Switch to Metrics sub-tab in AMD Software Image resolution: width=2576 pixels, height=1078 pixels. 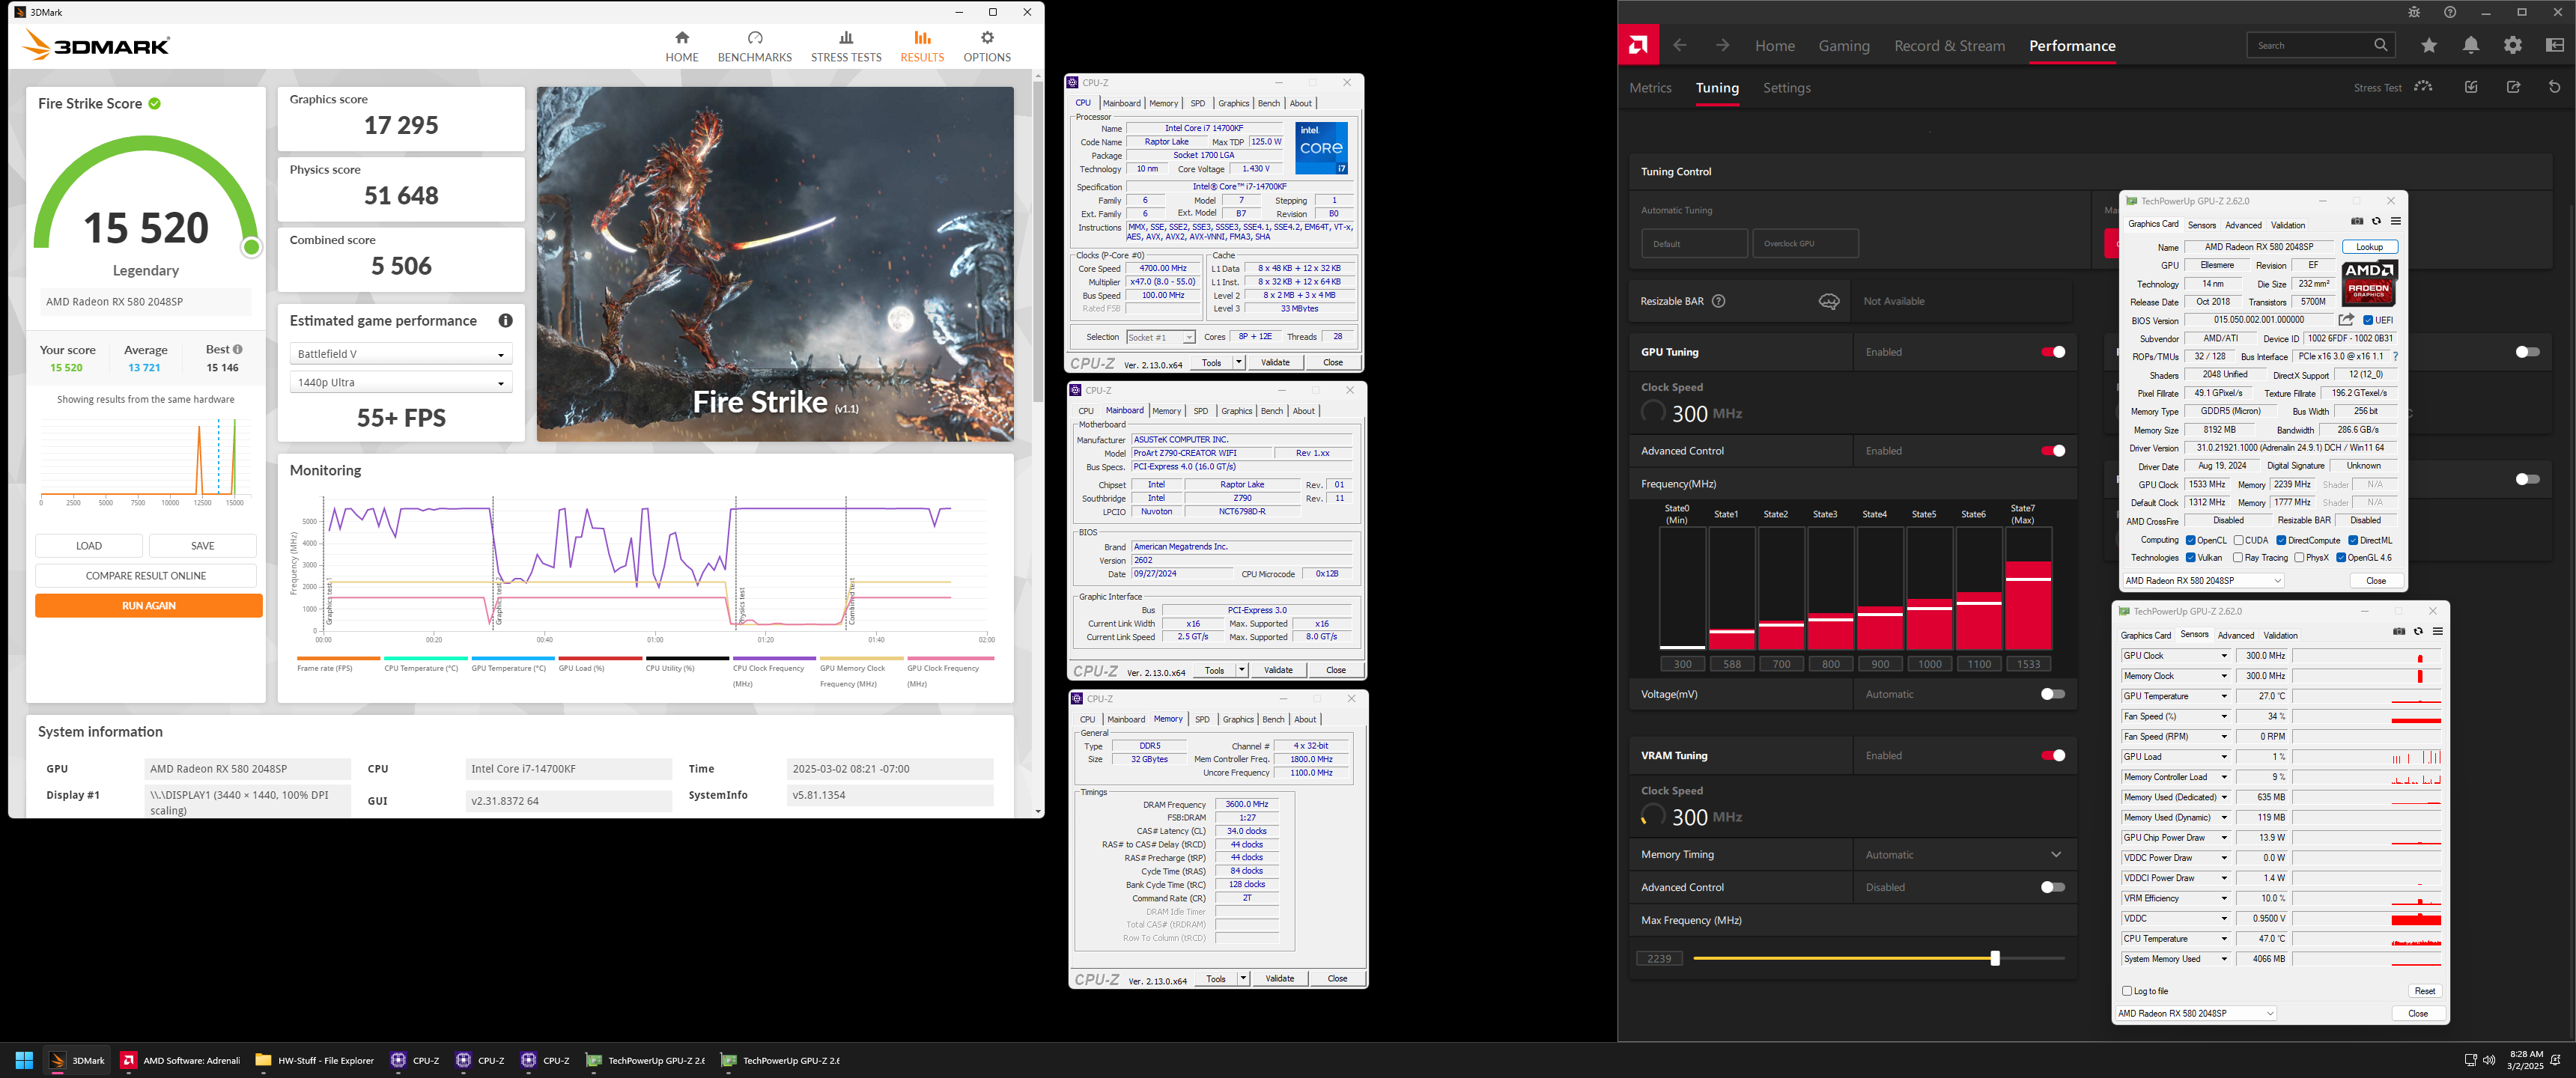click(1650, 88)
